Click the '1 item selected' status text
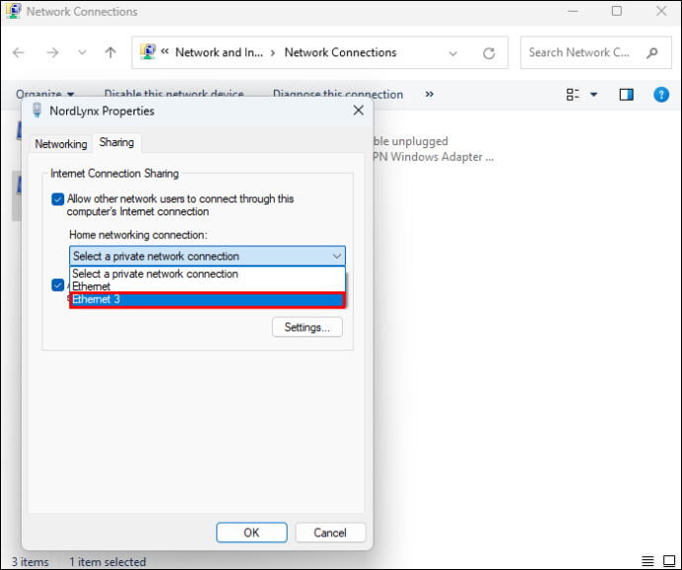This screenshot has height=570, width=682. tap(108, 562)
